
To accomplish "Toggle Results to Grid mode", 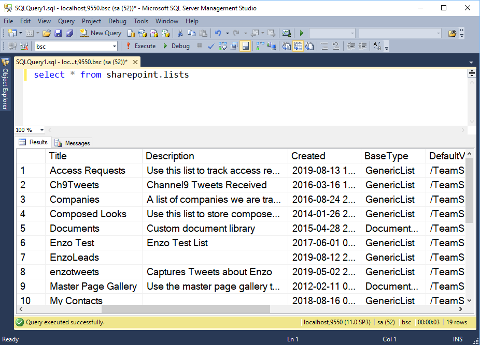I will [x=298, y=46].
